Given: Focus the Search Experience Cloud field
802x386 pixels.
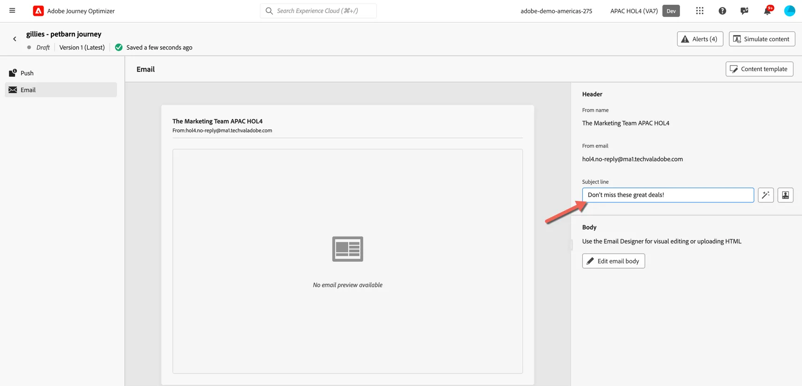Looking at the screenshot, I should click(318, 11).
